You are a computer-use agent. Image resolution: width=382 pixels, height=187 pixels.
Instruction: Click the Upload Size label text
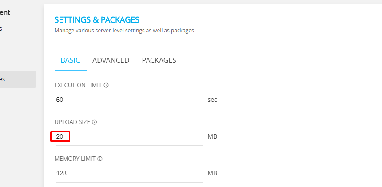72,122
